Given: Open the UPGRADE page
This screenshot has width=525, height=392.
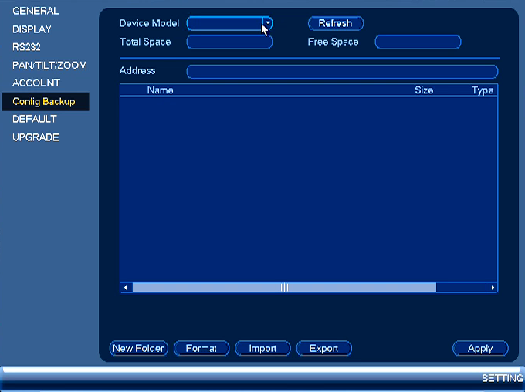Looking at the screenshot, I should pyautogui.click(x=36, y=137).
